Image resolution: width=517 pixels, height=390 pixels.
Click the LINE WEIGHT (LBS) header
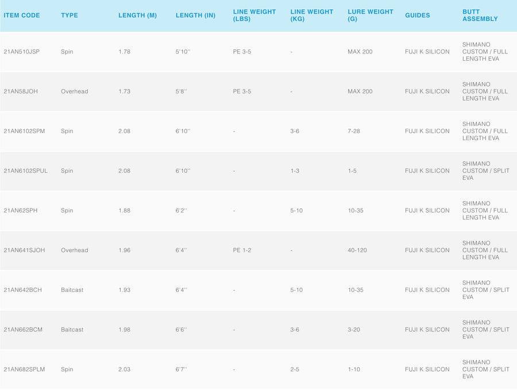point(254,16)
